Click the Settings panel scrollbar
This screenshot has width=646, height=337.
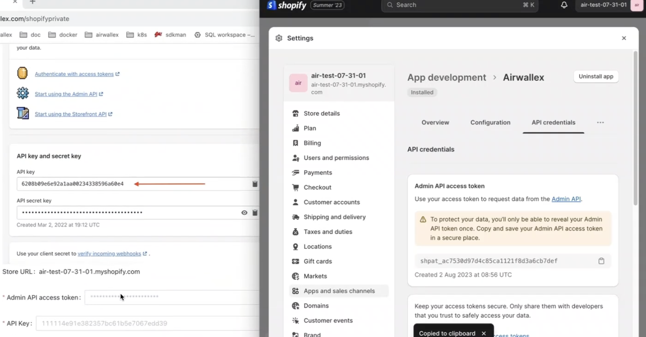coord(635,126)
